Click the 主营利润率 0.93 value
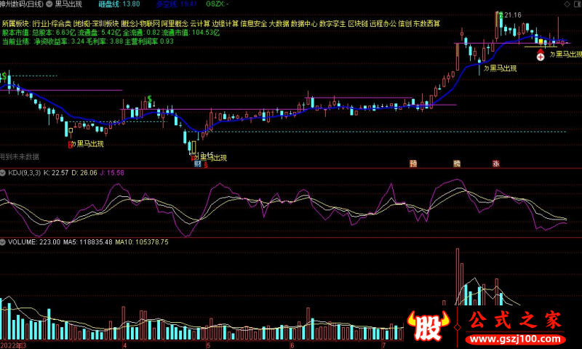The image size is (582, 349). tap(149, 41)
